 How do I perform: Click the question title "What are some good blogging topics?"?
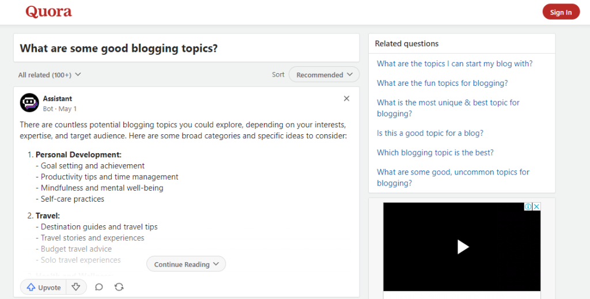119,48
